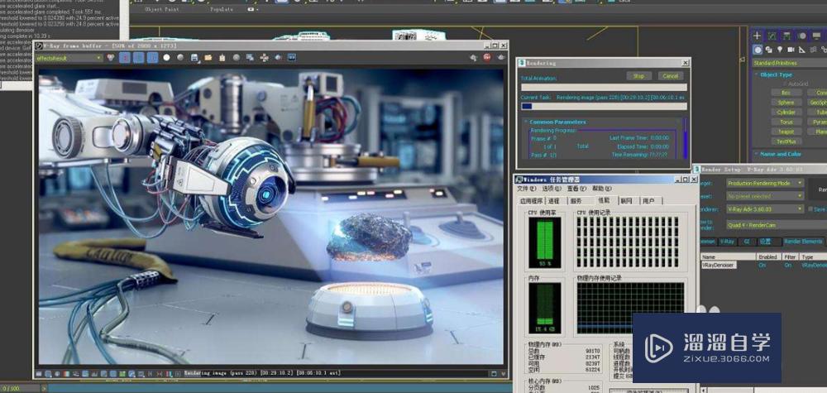Open Task Manager 文件 menu
The height and width of the screenshot is (393, 827).
tap(526, 189)
